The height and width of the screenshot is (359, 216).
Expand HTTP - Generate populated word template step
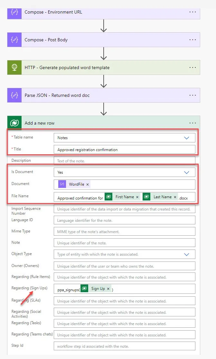click(x=104, y=67)
